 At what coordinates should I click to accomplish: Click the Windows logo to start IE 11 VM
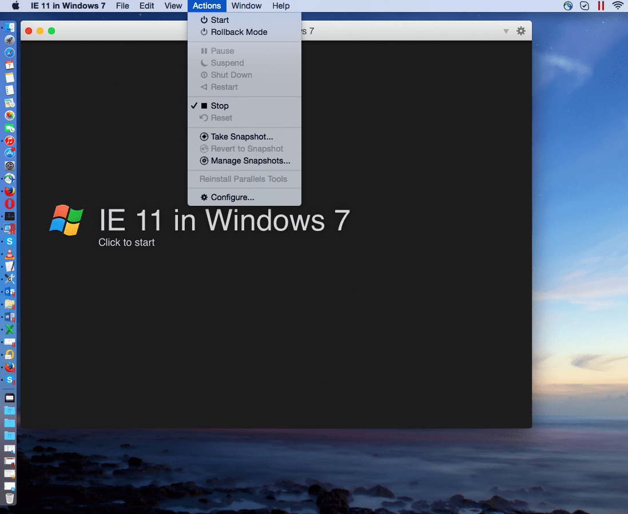click(x=65, y=220)
